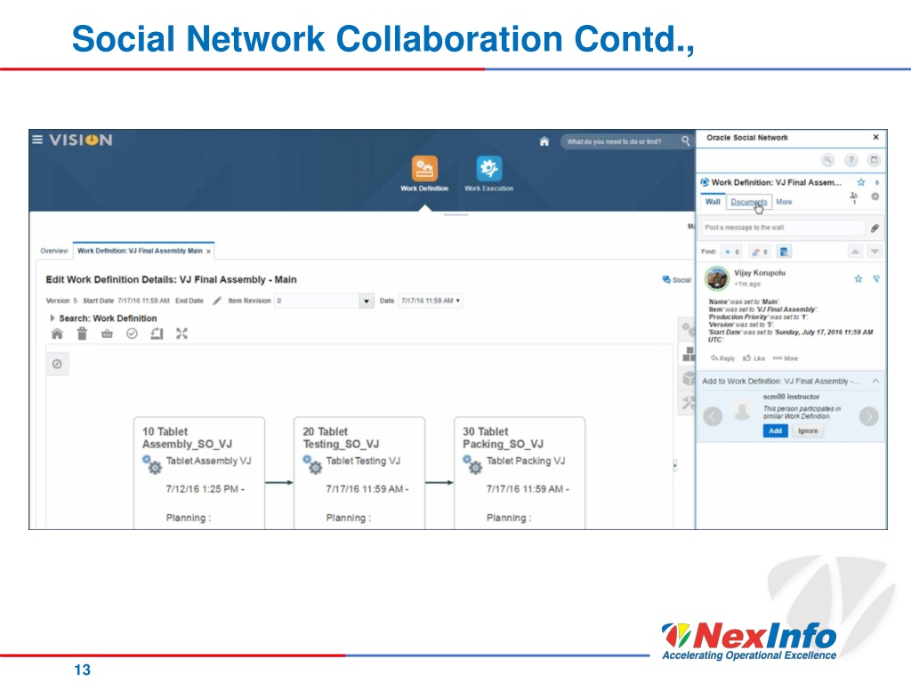Image resolution: width=911 pixels, height=683 pixels.
Task: Click Vijay Korupolu's profile picture
Action: (x=717, y=278)
